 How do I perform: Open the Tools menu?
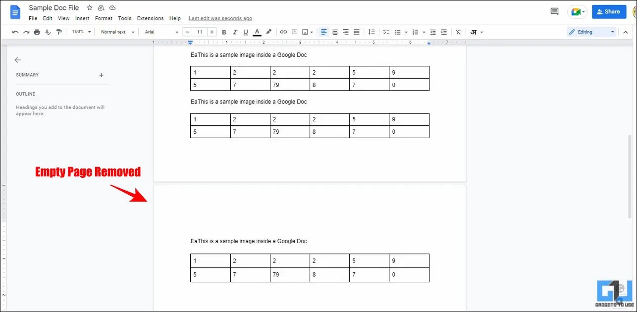pos(125,18)
